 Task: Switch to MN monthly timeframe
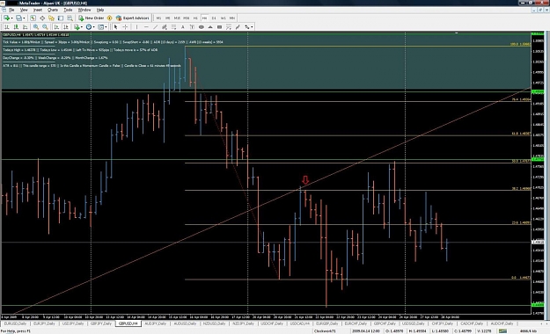232,18
